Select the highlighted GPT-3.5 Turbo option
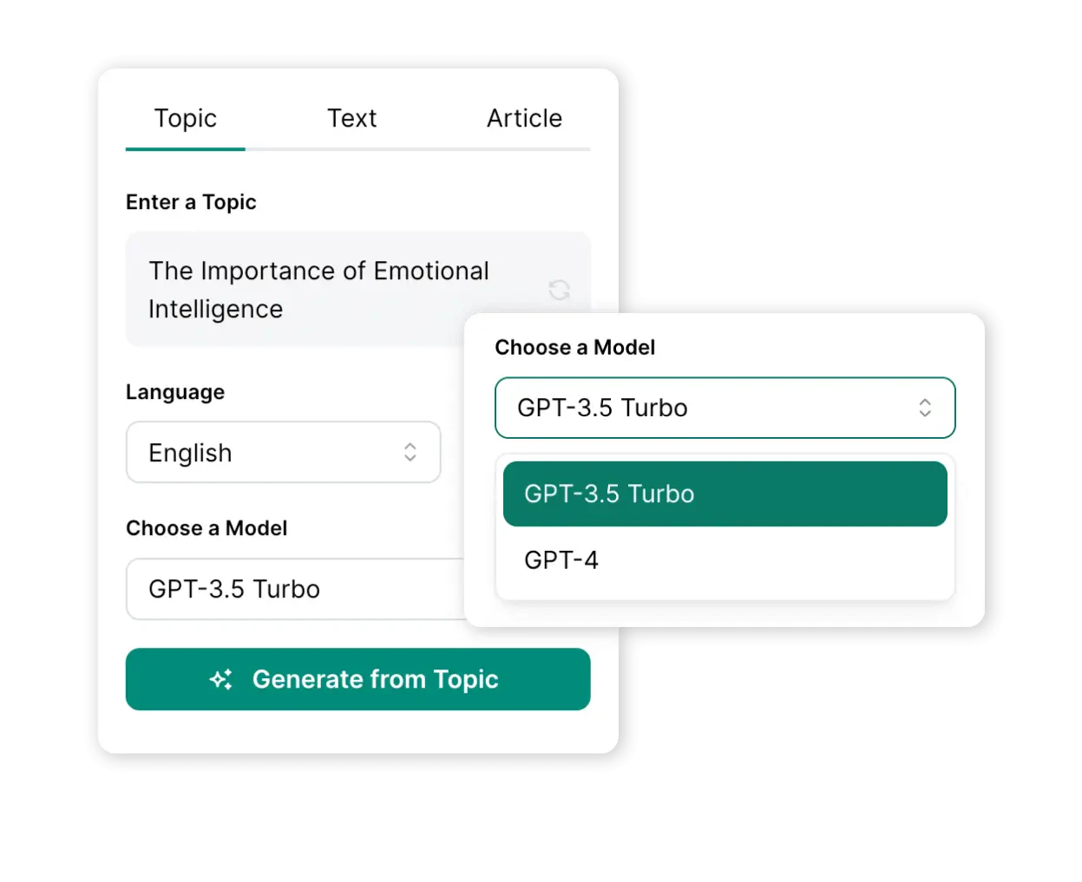The height and width of the screenshot is (882, 1082). [725, 493]
